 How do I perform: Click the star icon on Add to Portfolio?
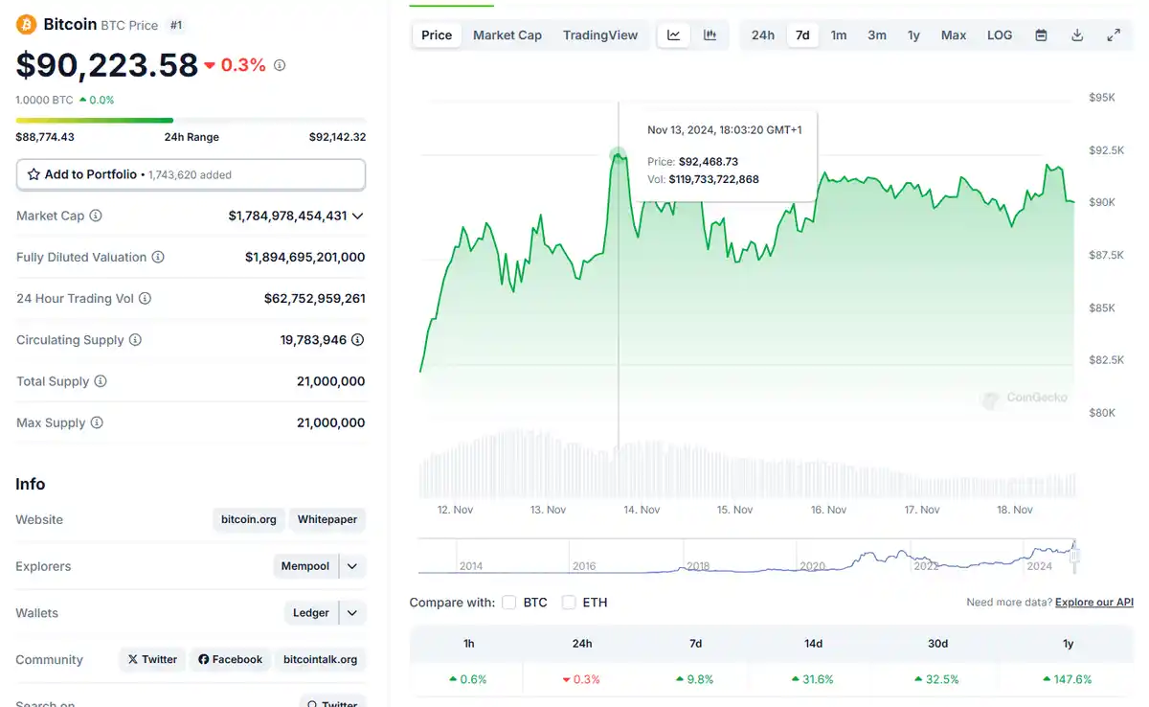click(34, 174)
